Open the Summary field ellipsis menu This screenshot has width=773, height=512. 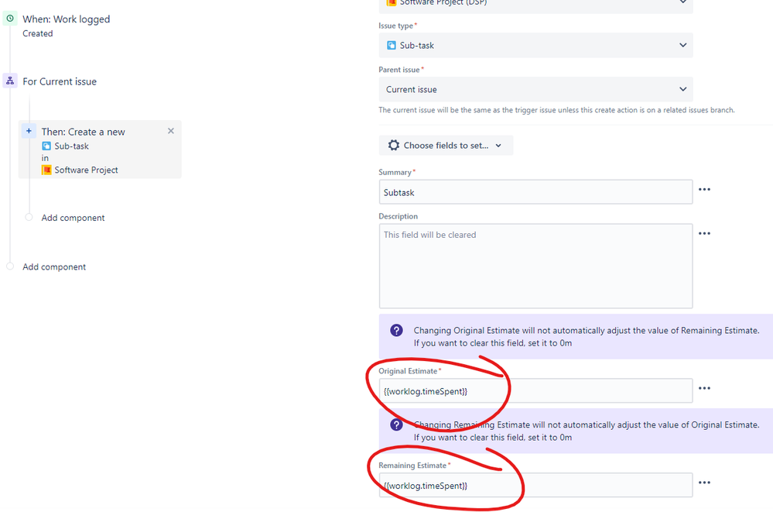(x=704, y=188)
